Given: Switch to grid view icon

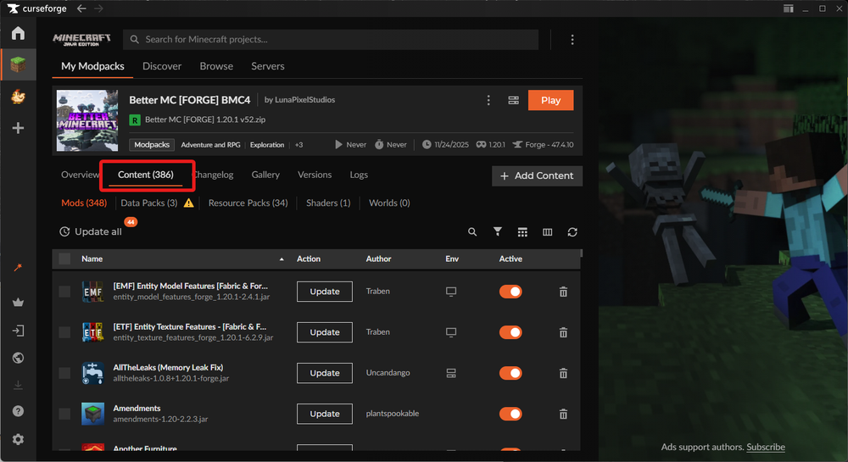Looking at the screenshot, I should click(x=522, y=231).
